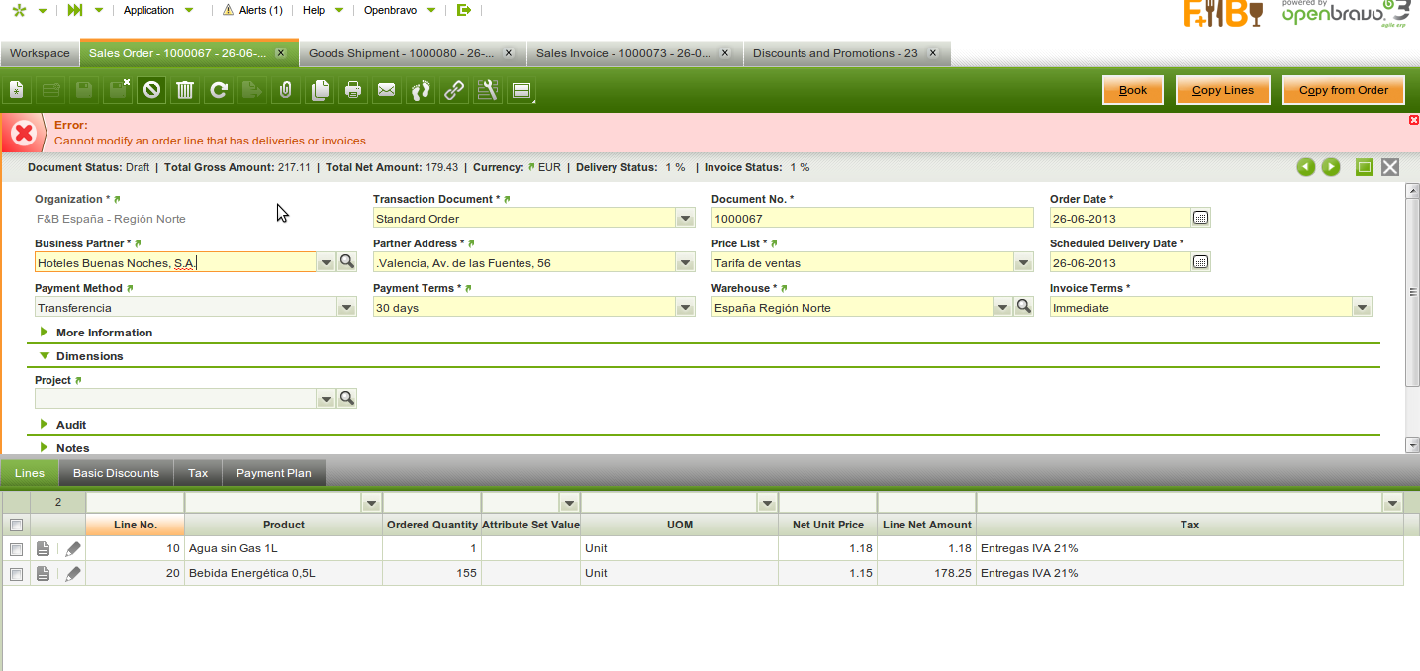The width and height of the screenshot is (1420, 671).
Task: Dismiss the error message red X
Action: click(x=1414, y=119)
